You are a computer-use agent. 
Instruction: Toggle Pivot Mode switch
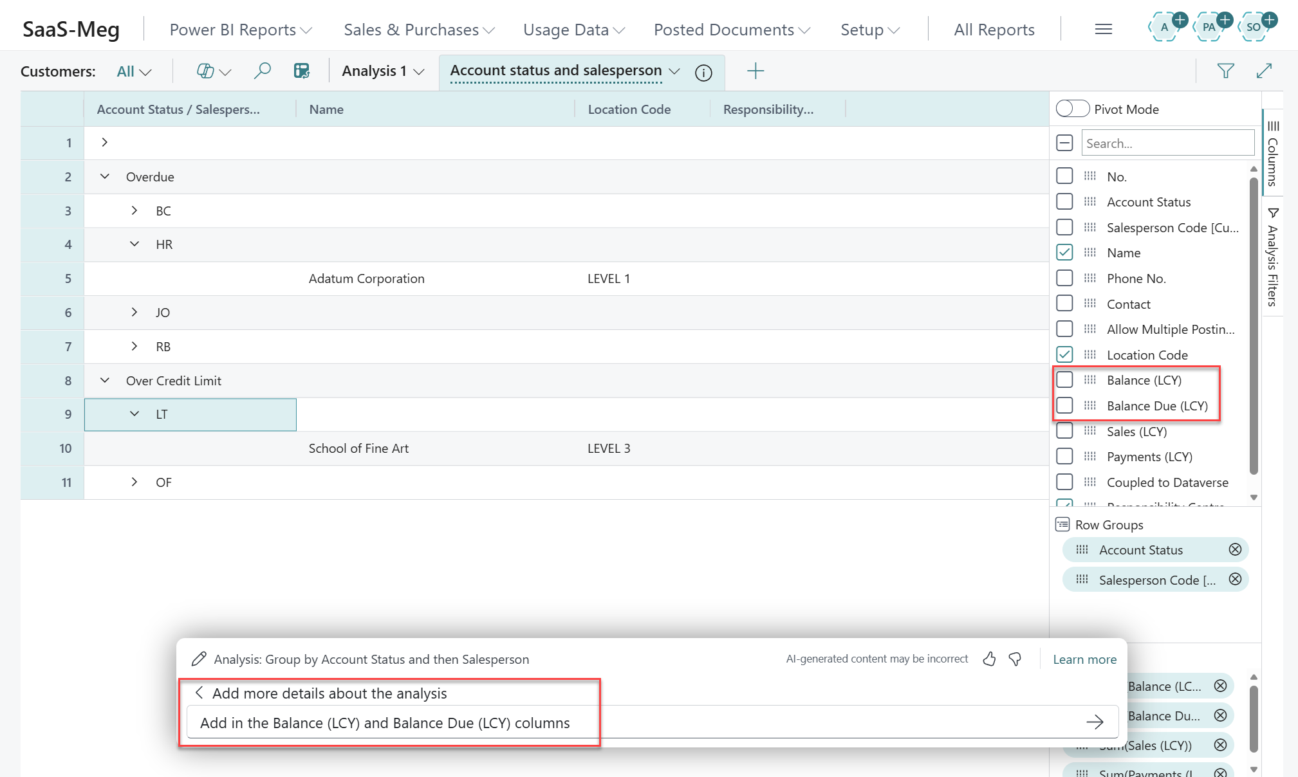(1072, 109)
